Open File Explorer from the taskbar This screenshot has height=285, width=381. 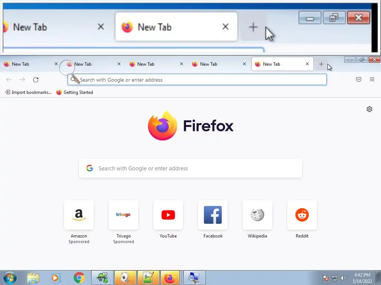(33, 278)
